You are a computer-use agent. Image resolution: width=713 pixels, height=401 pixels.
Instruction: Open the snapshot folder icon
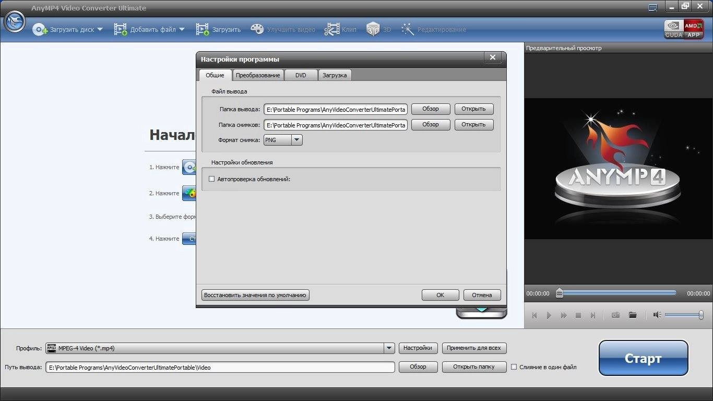point(633,315)
